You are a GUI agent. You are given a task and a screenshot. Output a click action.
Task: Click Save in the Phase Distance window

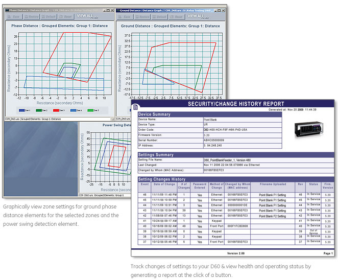click(x=14, y=16)
